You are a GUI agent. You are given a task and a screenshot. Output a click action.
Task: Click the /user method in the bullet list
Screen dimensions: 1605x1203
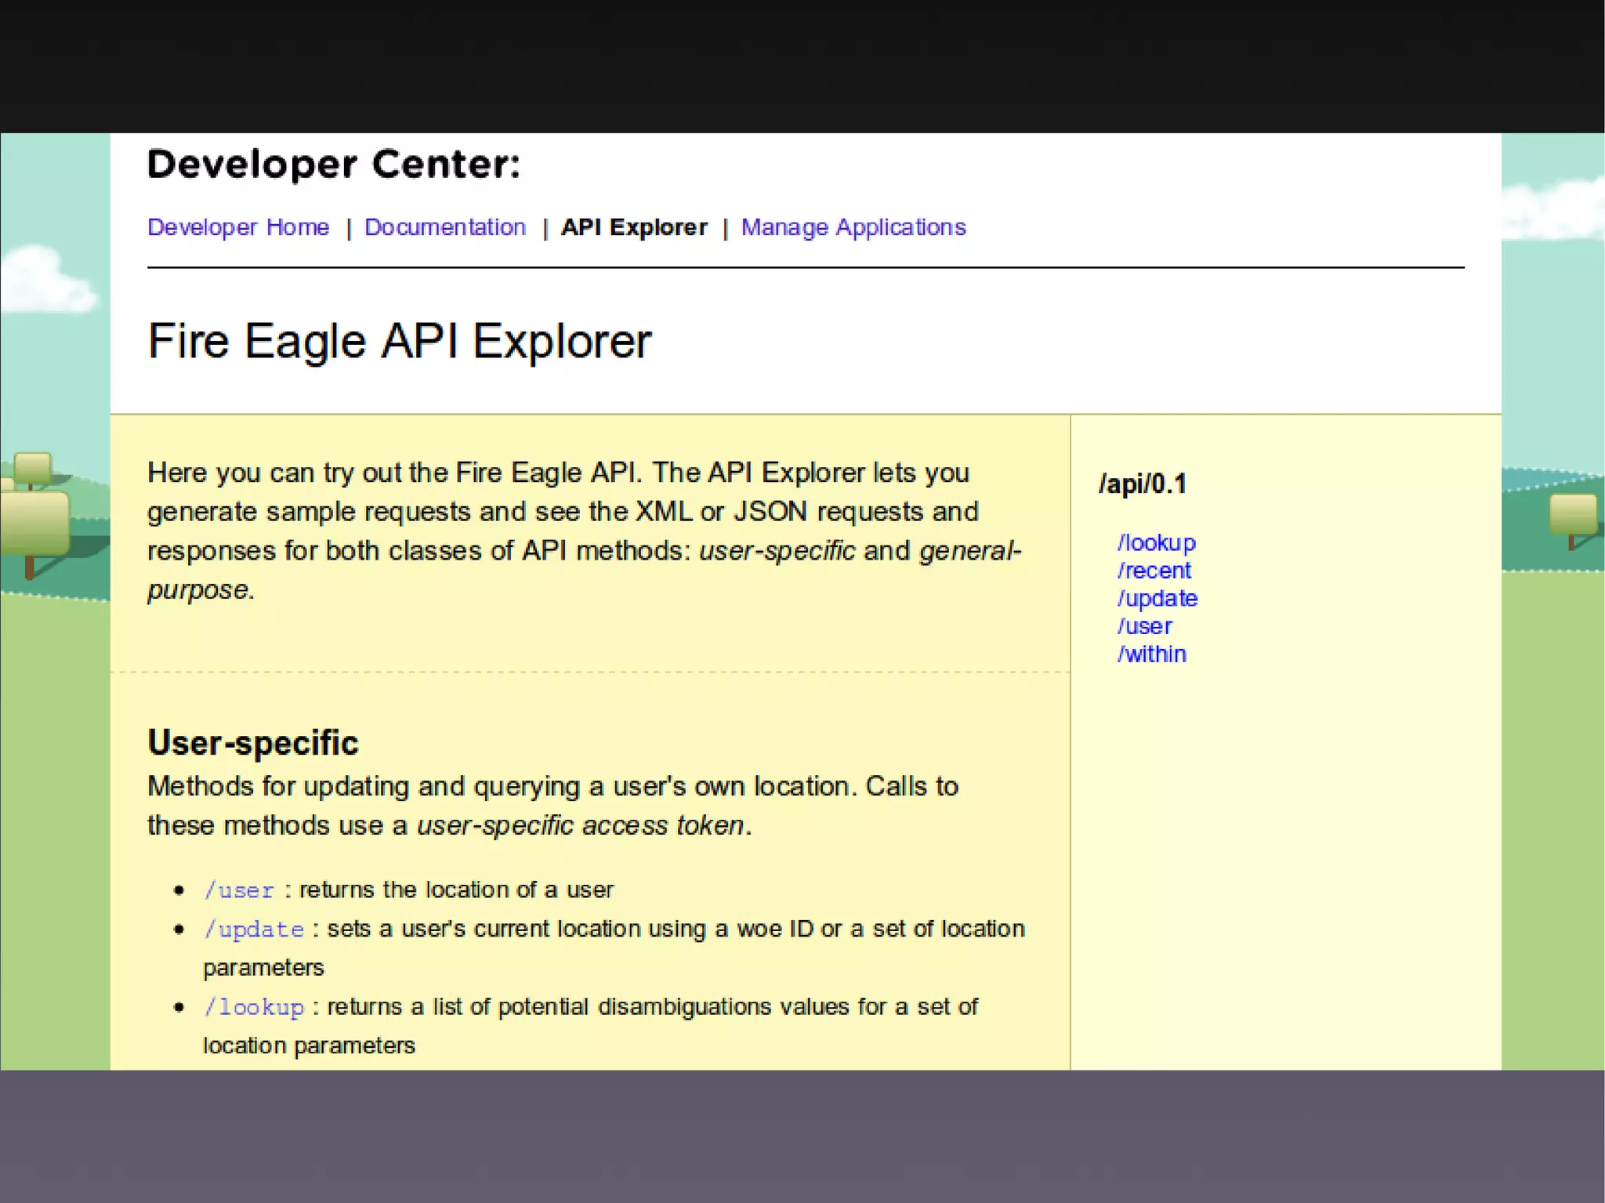239,890
